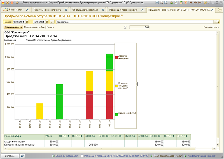Click red Ассорти legend swatch
The height and width of the screenshot is (159, 224).
pyautogui.click(x=116, y=57)
